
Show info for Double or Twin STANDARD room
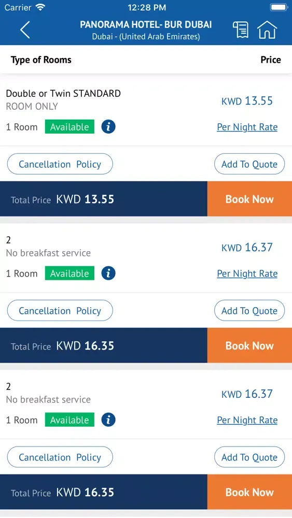coord(108,126)
